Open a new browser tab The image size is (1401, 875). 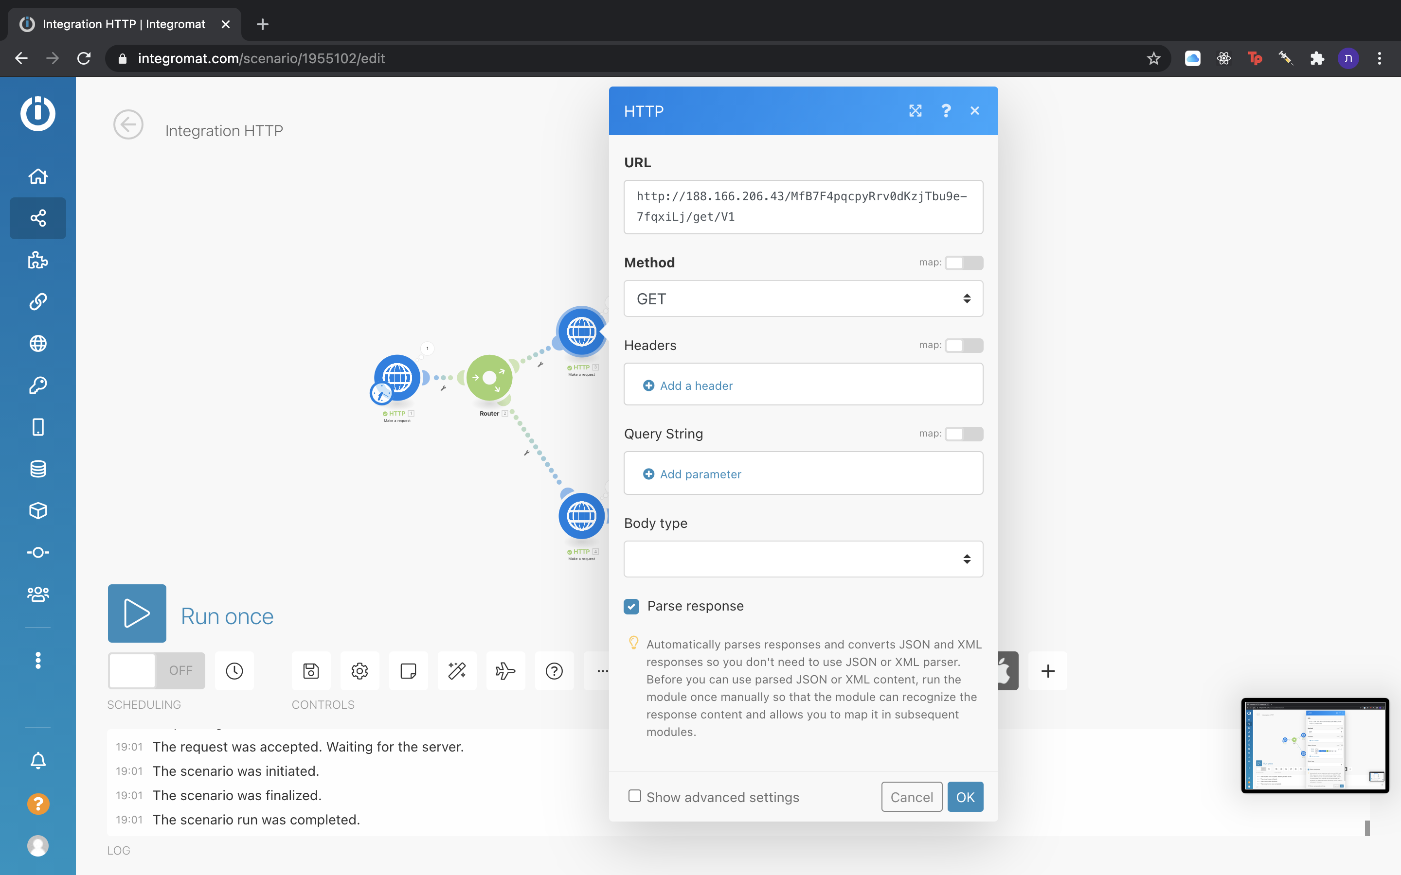262,24
